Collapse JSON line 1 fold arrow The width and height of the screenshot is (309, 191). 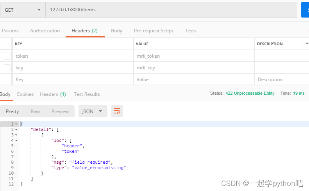(16, 124)
